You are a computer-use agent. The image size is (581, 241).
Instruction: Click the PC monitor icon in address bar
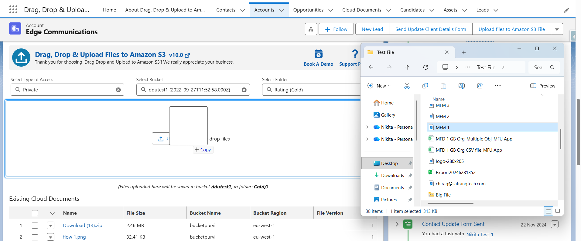tap(445, 67)
